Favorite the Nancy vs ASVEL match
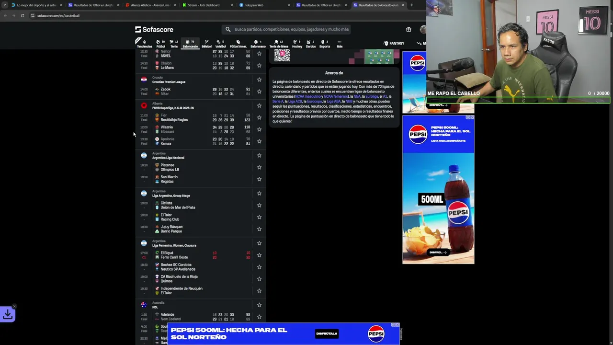Image resolution: width=613 pixels, height=345 pixels. (259, 54)
